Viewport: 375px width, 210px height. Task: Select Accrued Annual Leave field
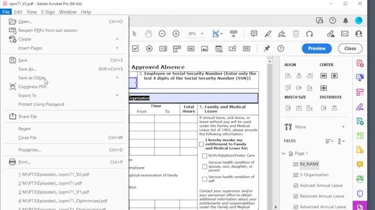[x=321, y=185]
